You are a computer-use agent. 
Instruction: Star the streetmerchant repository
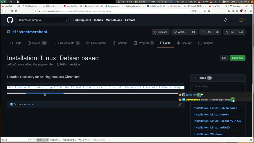[x=206, y=32]
